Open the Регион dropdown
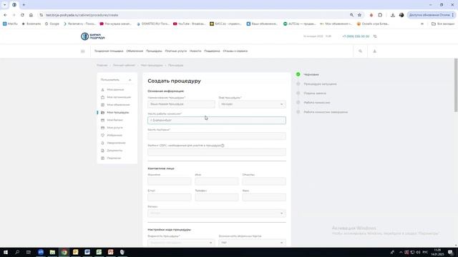458x257 pixels. coord(217,213)
